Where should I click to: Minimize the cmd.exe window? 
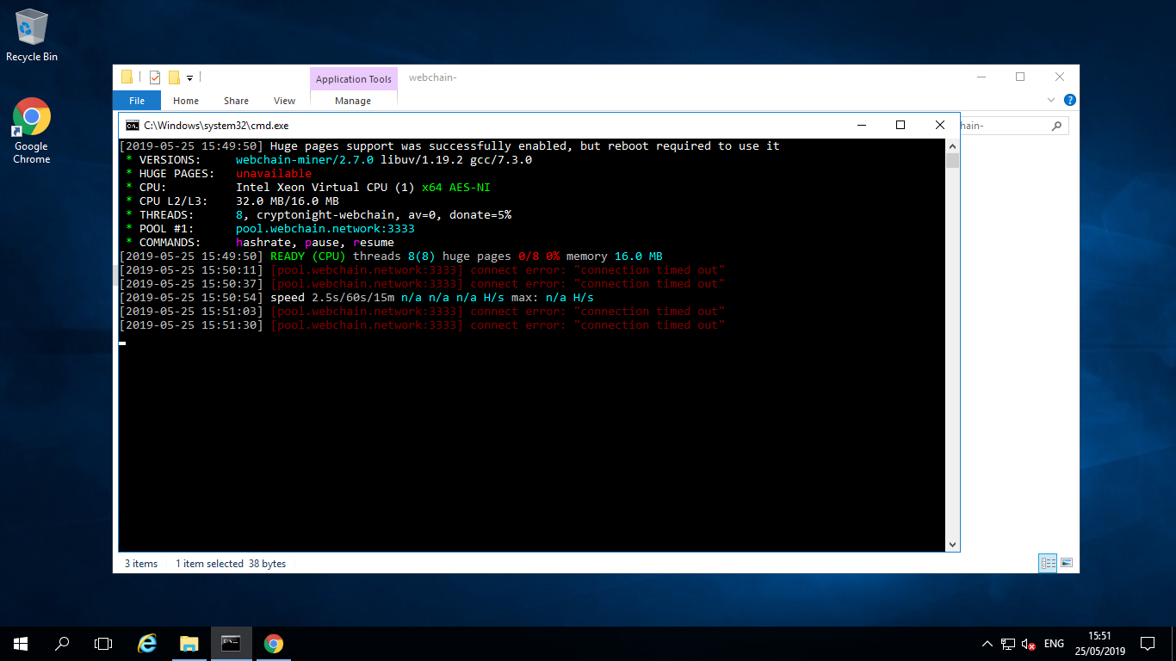[861, 125]
